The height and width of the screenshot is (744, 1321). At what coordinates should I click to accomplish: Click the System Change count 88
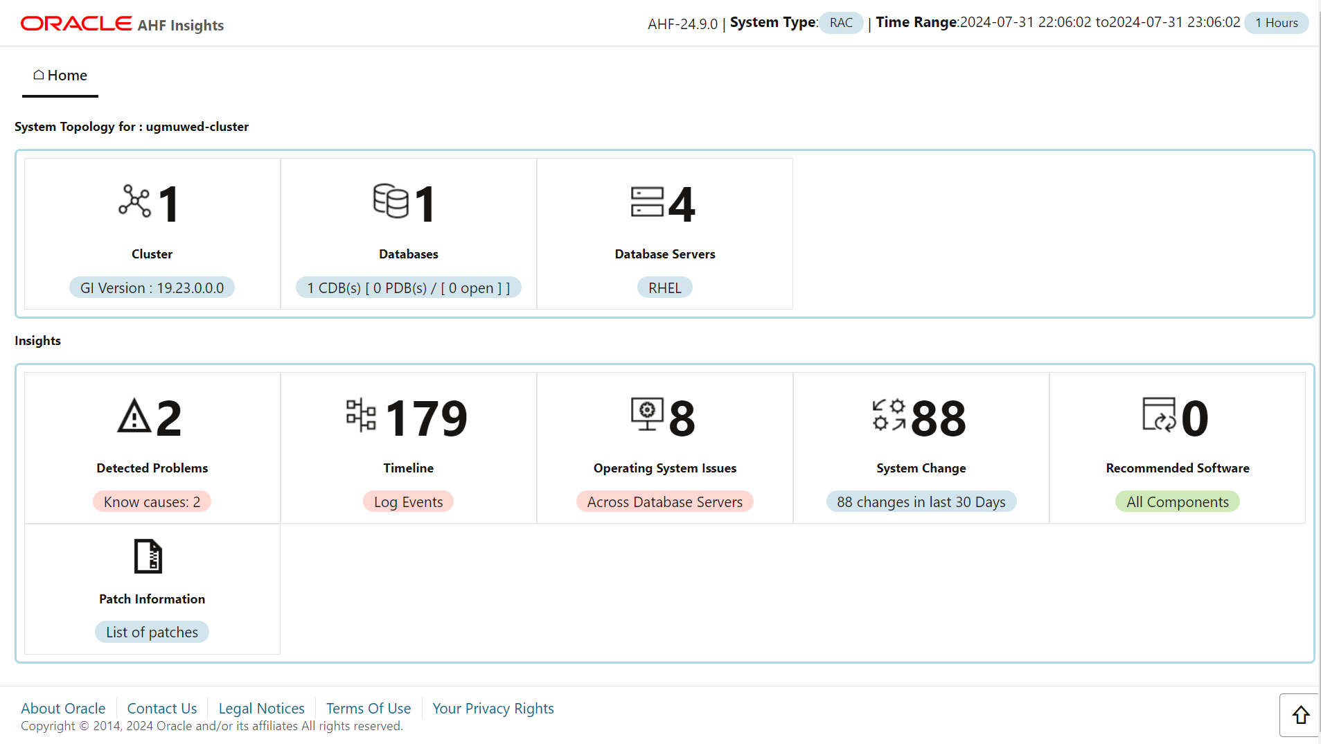pyautogui.click(x=939, y=418)
